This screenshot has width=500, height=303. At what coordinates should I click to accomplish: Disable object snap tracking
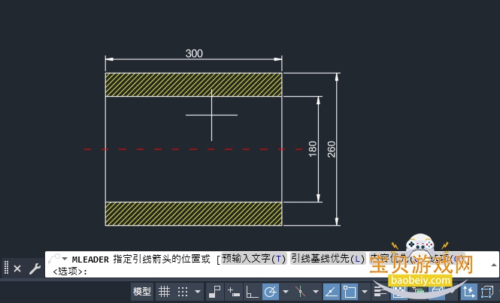(x=332, y=292)
